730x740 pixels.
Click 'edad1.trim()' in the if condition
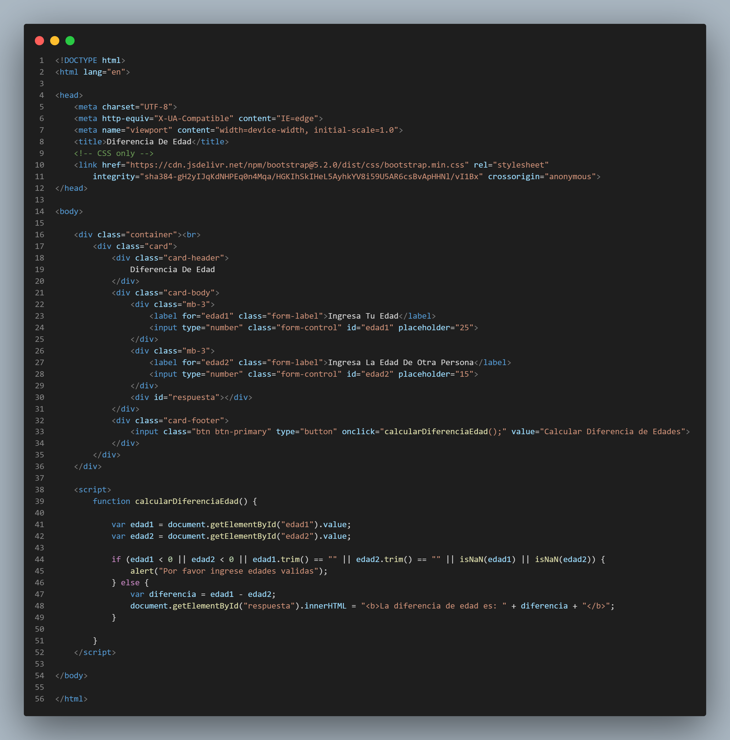click(x=281, y=560)
